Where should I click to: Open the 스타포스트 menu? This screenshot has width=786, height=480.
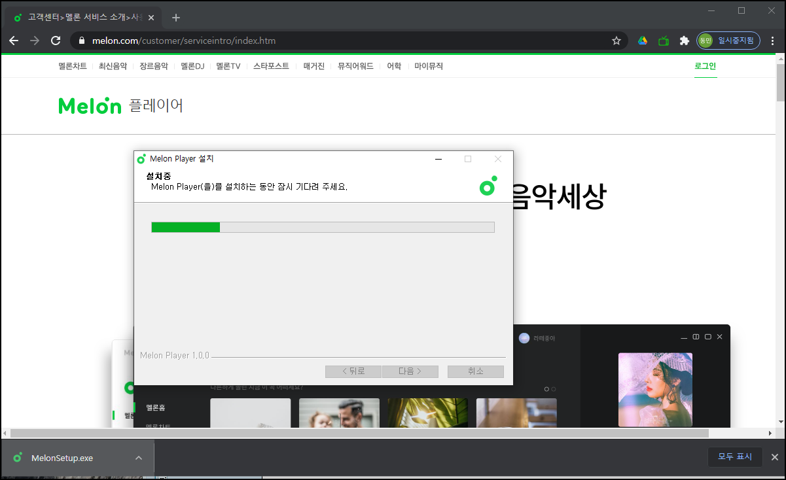point(271,66)
